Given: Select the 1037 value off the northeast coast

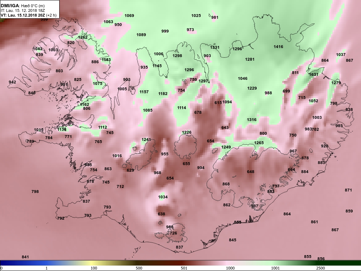Looking at the screenshot, I should click(341, 55).
